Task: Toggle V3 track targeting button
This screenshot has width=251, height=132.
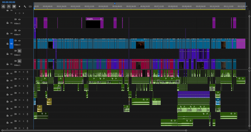Action: 11,44
